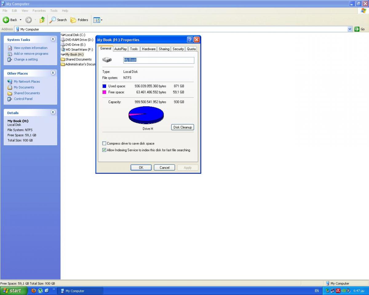The image size is (369, 295).
Task: Switch to the AutoPlay tab
Action: click(x=121, y=49)
